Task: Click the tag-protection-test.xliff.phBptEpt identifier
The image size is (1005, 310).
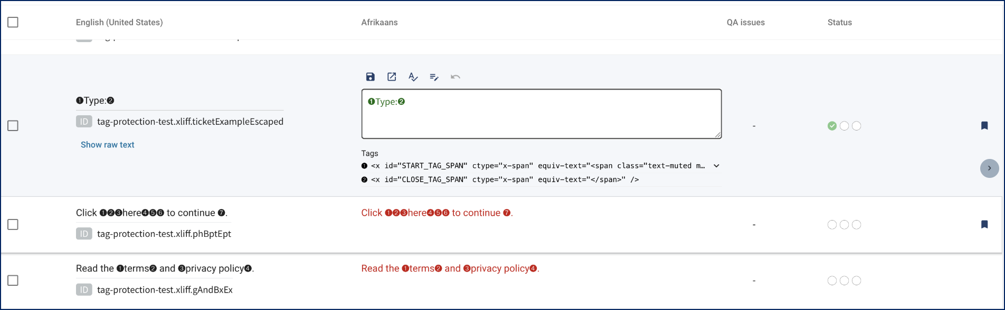Action: coord(164,234)
